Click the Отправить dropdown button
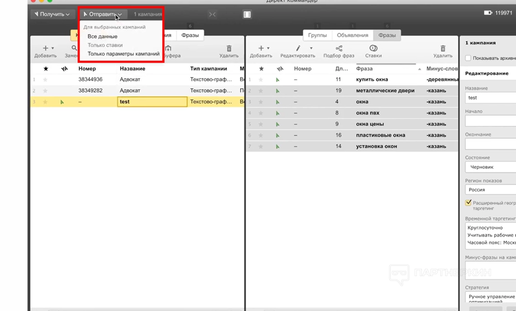Screen dimensions: 516x311 pyautogui.click(x=103, y=15)
